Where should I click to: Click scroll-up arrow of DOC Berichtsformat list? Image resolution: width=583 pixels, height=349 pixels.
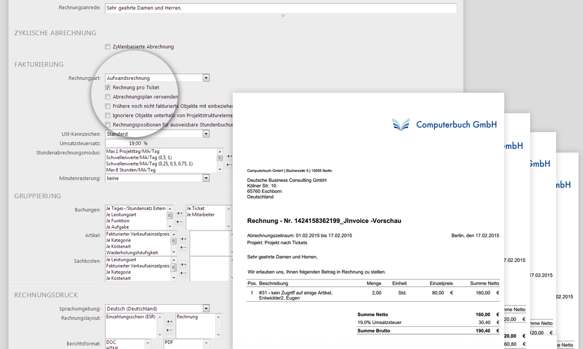point(147,343)
